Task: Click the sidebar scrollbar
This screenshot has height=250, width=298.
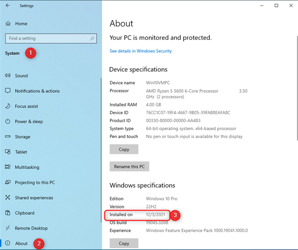Action: pyautogui.click(x=101, y=150)
